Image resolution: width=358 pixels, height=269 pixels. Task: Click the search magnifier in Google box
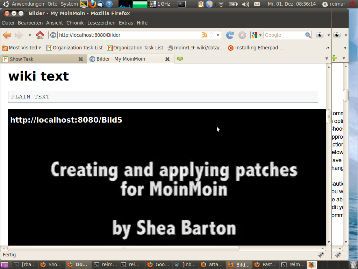(308, 35)
